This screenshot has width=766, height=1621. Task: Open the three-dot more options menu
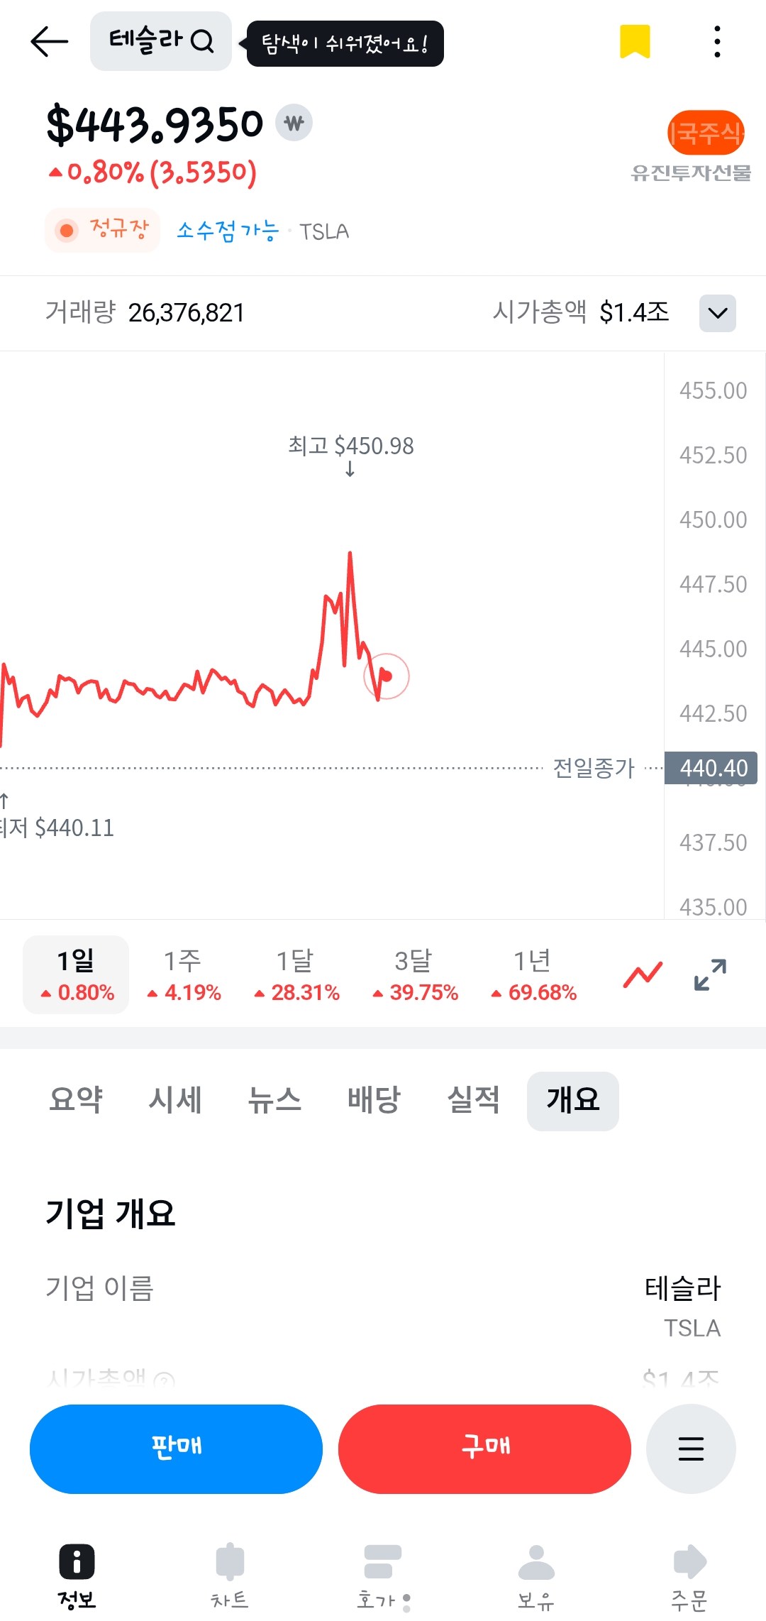(717, 42)
